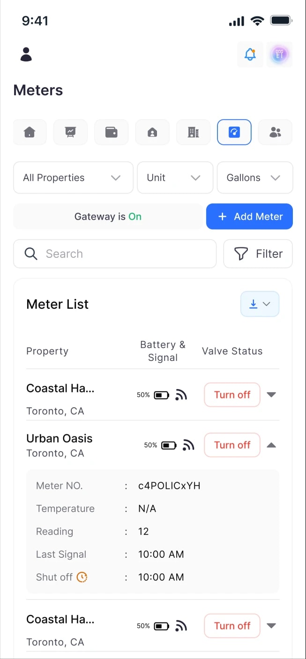Turn off valve for Urban Oasis
The height and width of the screenshot is (659, 306).
coord(232,445)
